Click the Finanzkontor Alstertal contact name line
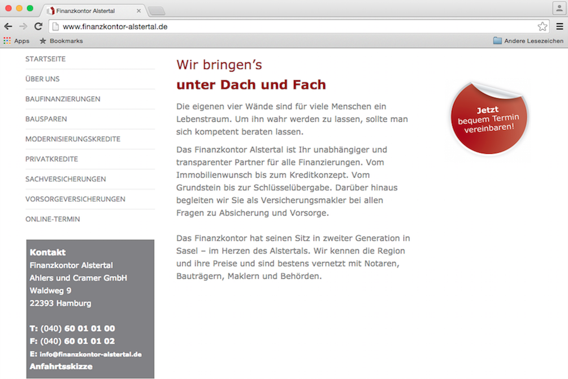The width and height of the screenshot is (568, 379). click(71, 265)
